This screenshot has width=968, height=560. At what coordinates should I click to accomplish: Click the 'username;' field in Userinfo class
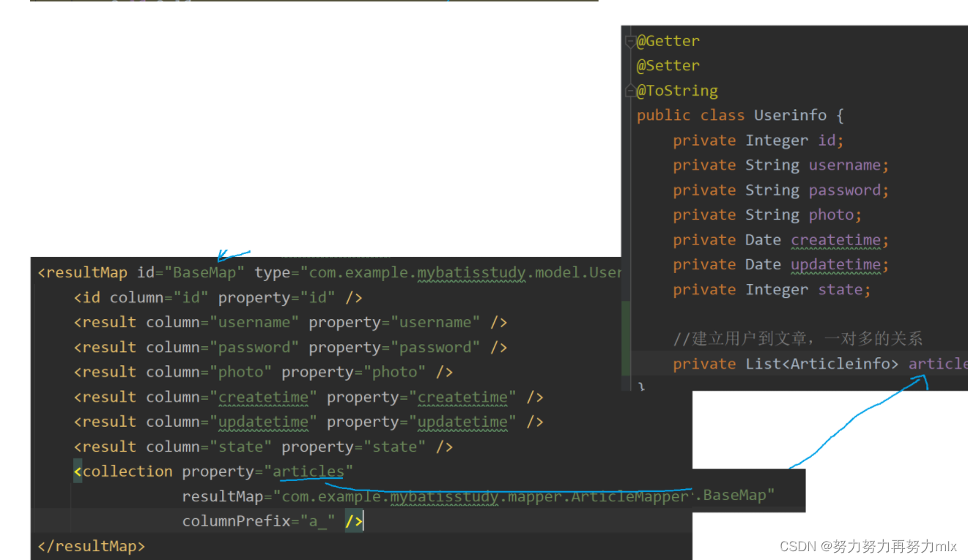coord(849,165)
